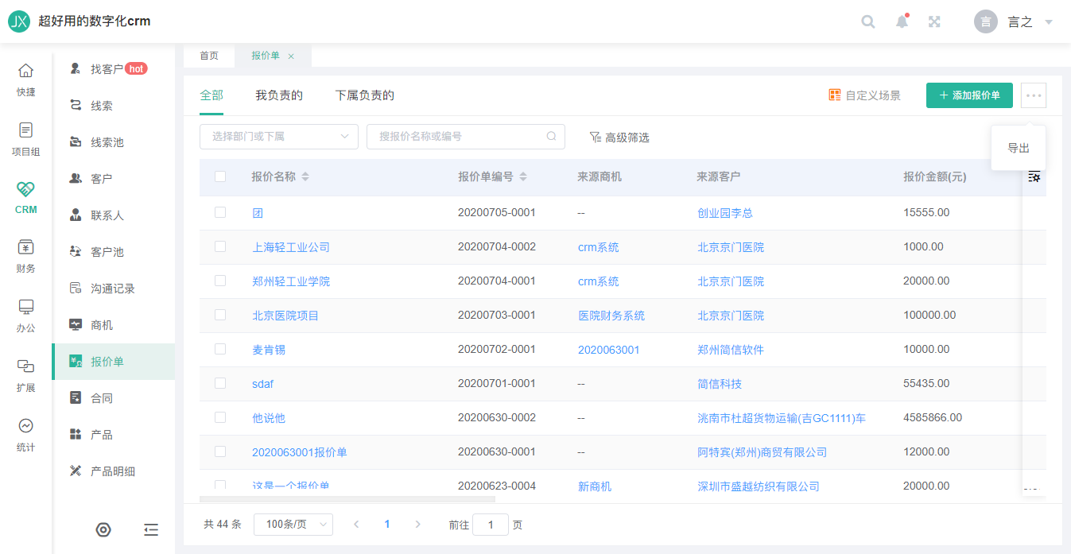Check the row for 麦肯锡

pos(220,349)
